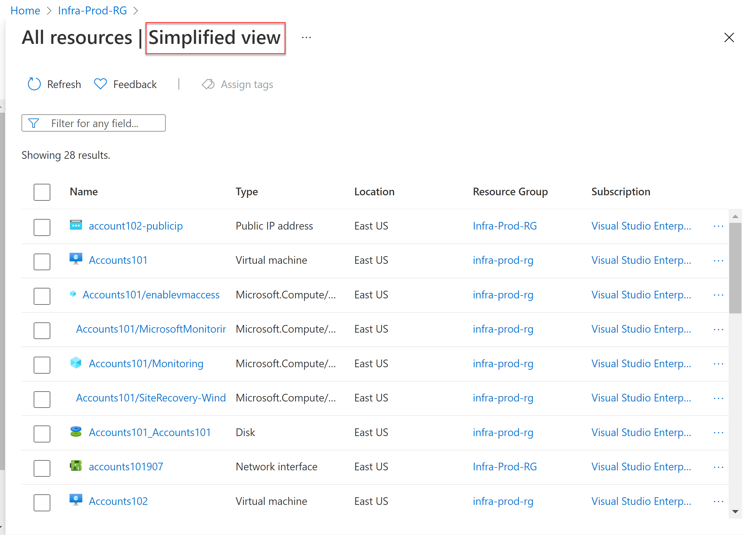Click the Accounts101 virtual machine icon
Viewport: 744px width, 535px height.
click(76, 259)
